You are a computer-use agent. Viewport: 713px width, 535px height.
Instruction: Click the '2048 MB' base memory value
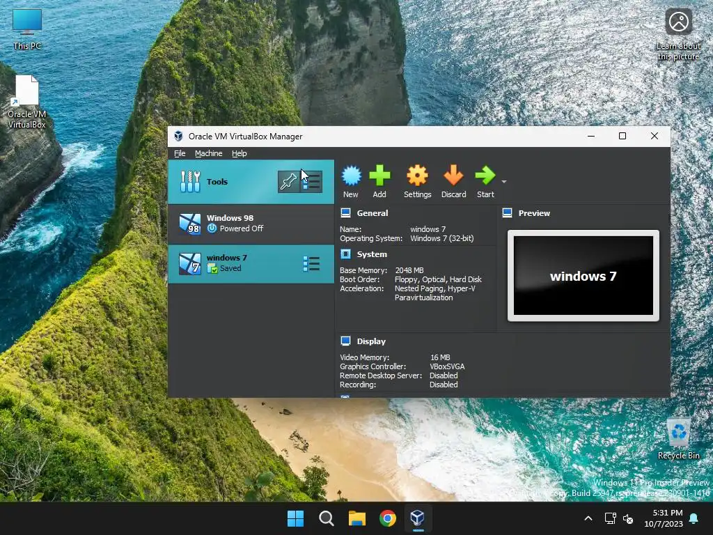pos(409,270)
